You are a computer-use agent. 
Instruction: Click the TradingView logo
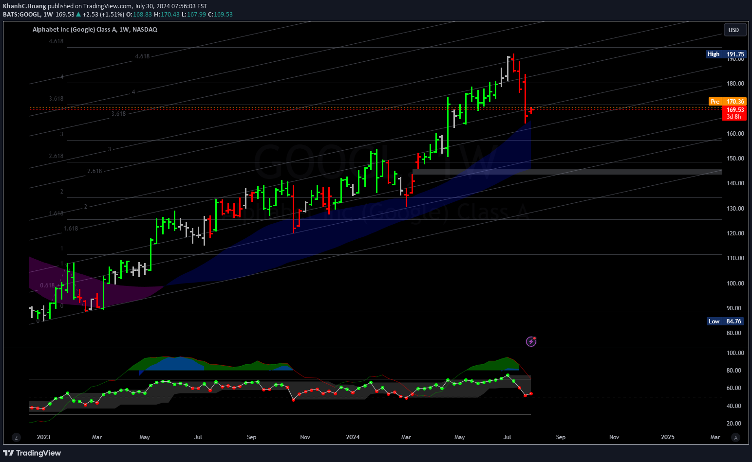[32, 453]
